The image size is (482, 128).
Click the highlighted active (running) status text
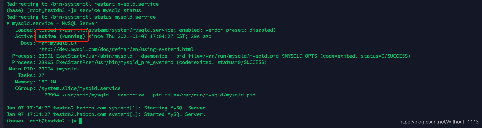point(62,36)
